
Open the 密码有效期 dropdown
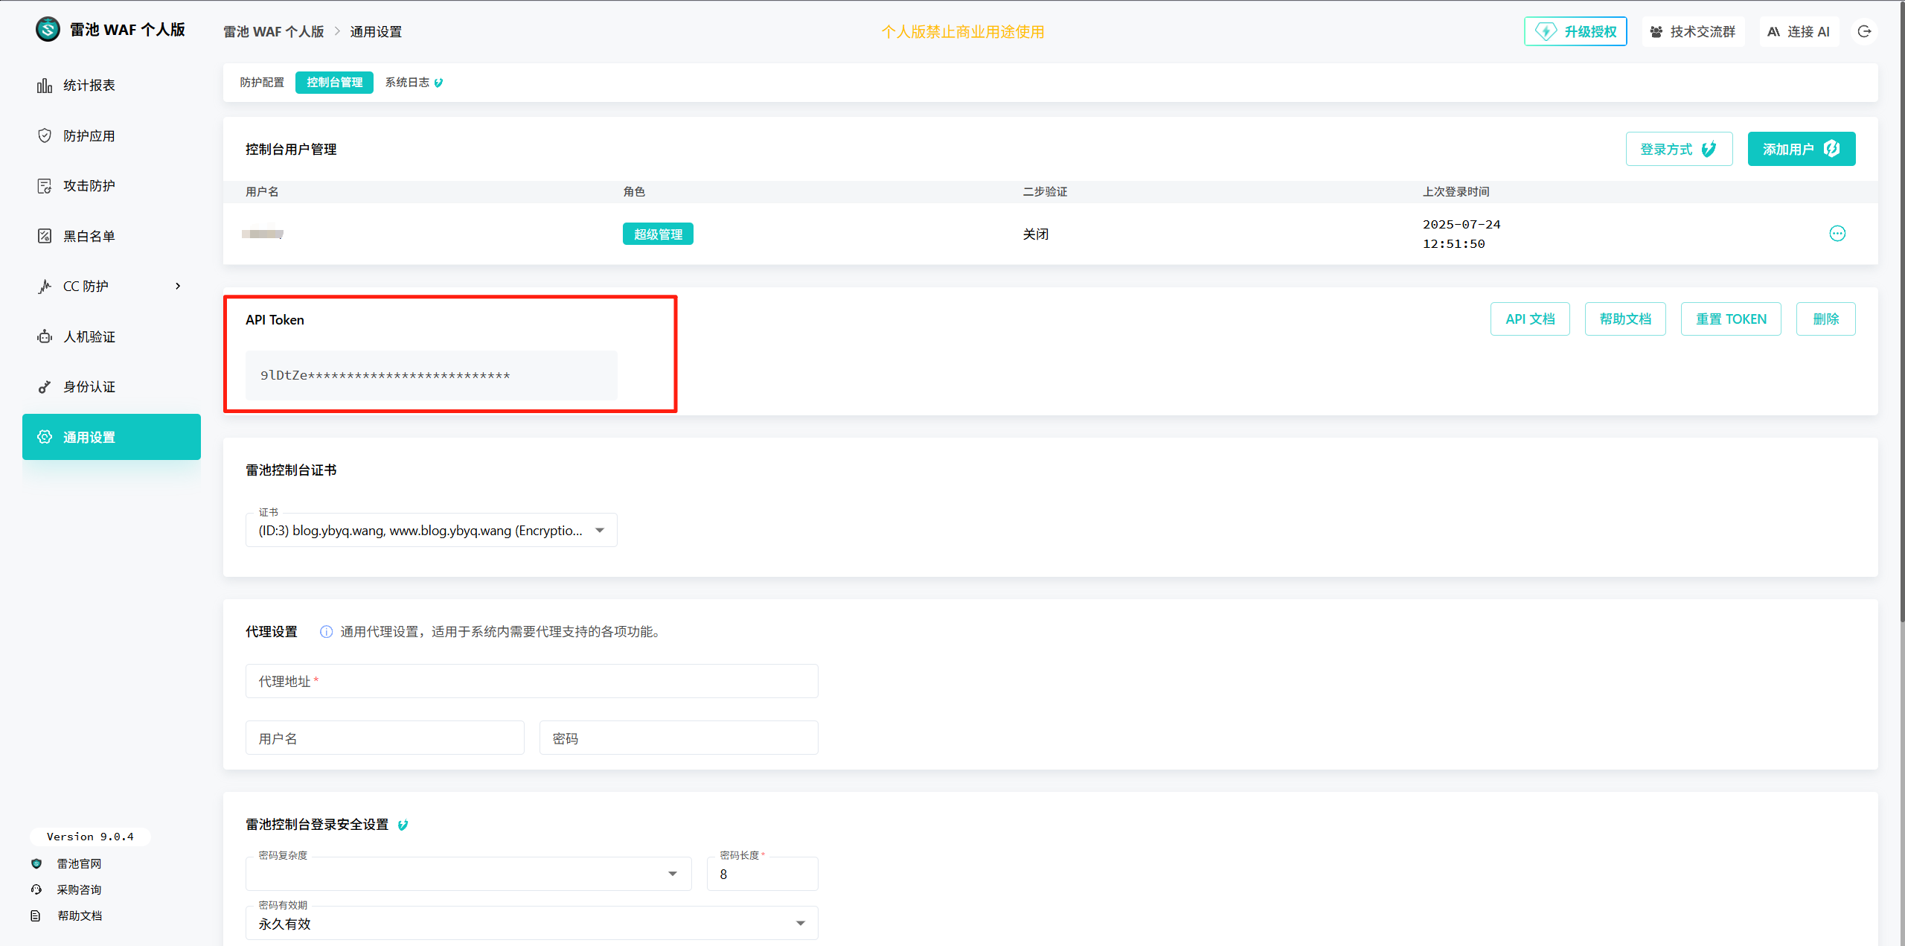click(531, 923)
